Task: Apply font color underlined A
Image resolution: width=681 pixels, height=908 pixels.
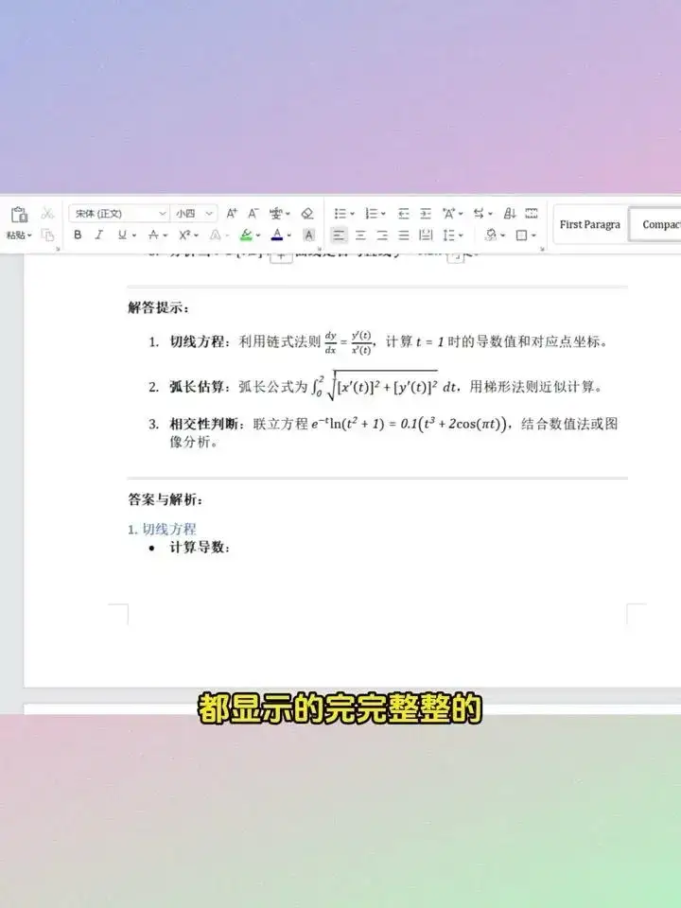Action: coord(277,236)
